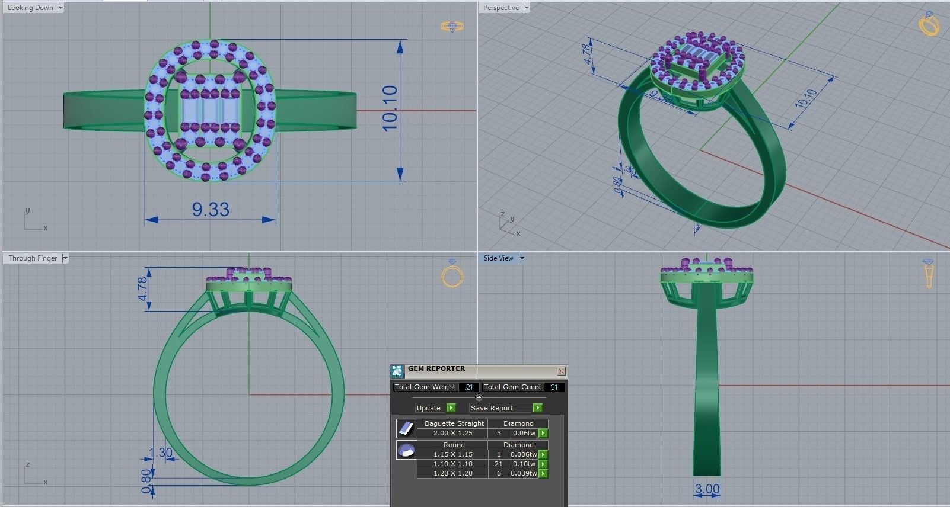Image resolution: width=950 pixels, height=507 pixels.
Task: Click the '2.00 X 1.25' size cell
Action: 453,433
